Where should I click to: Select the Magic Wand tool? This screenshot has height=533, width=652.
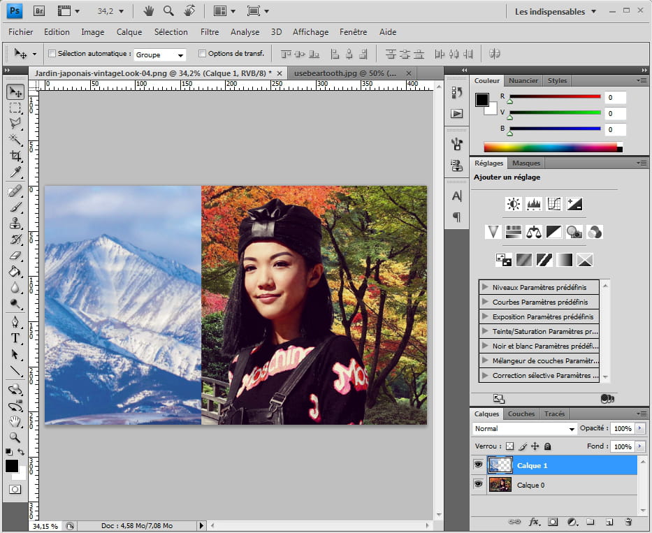(x=15, y=140)
